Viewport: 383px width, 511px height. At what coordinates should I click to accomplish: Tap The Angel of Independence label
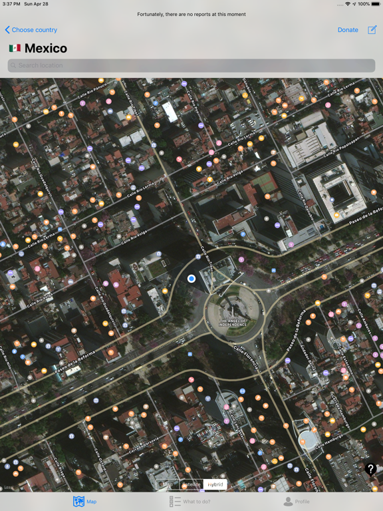coord(233,323)
